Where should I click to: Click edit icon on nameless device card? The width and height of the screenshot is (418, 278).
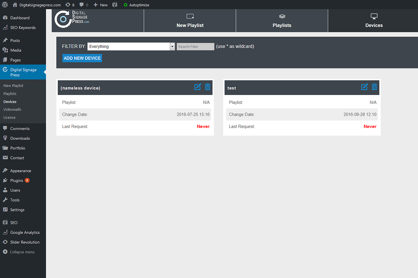tap(198, 87)
